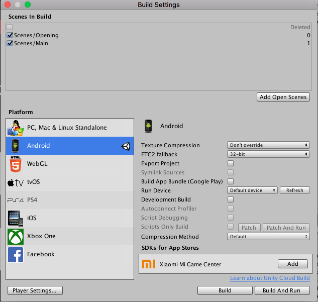Image resolution: width=318 pixels, height=302 pixels.
Task: Click the Deleted scene label
Action: click(x=300, y=27)
